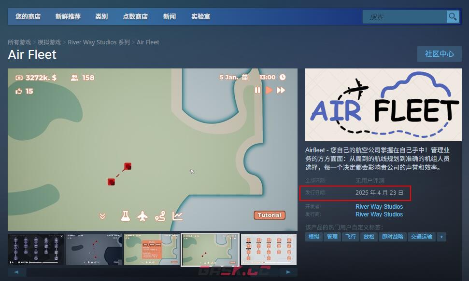This screenshot has width=469, height=281.
Task: Select the dark map thumbnail with red route
Action: pyautogui.click(x=94, y=249)
